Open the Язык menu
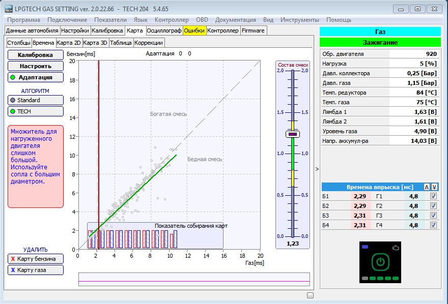The image size is (448, 304). tap(141, 20)
